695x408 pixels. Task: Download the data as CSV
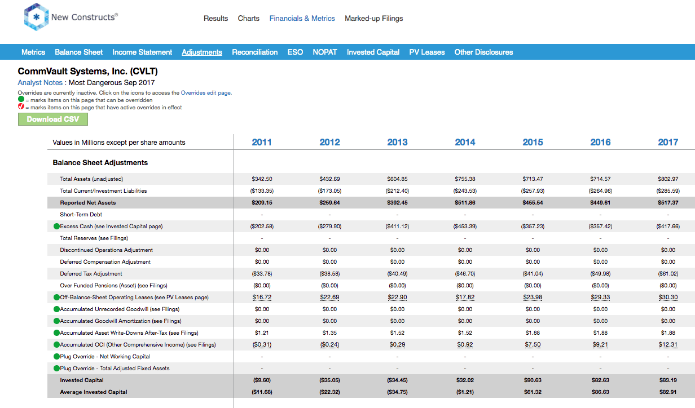53,119
